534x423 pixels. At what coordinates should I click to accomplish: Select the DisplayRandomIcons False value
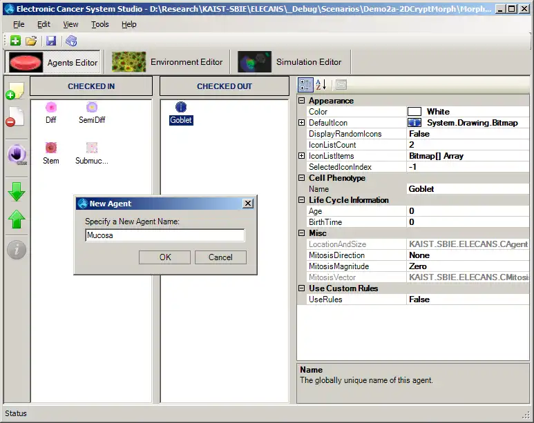(x=468, y=134)
